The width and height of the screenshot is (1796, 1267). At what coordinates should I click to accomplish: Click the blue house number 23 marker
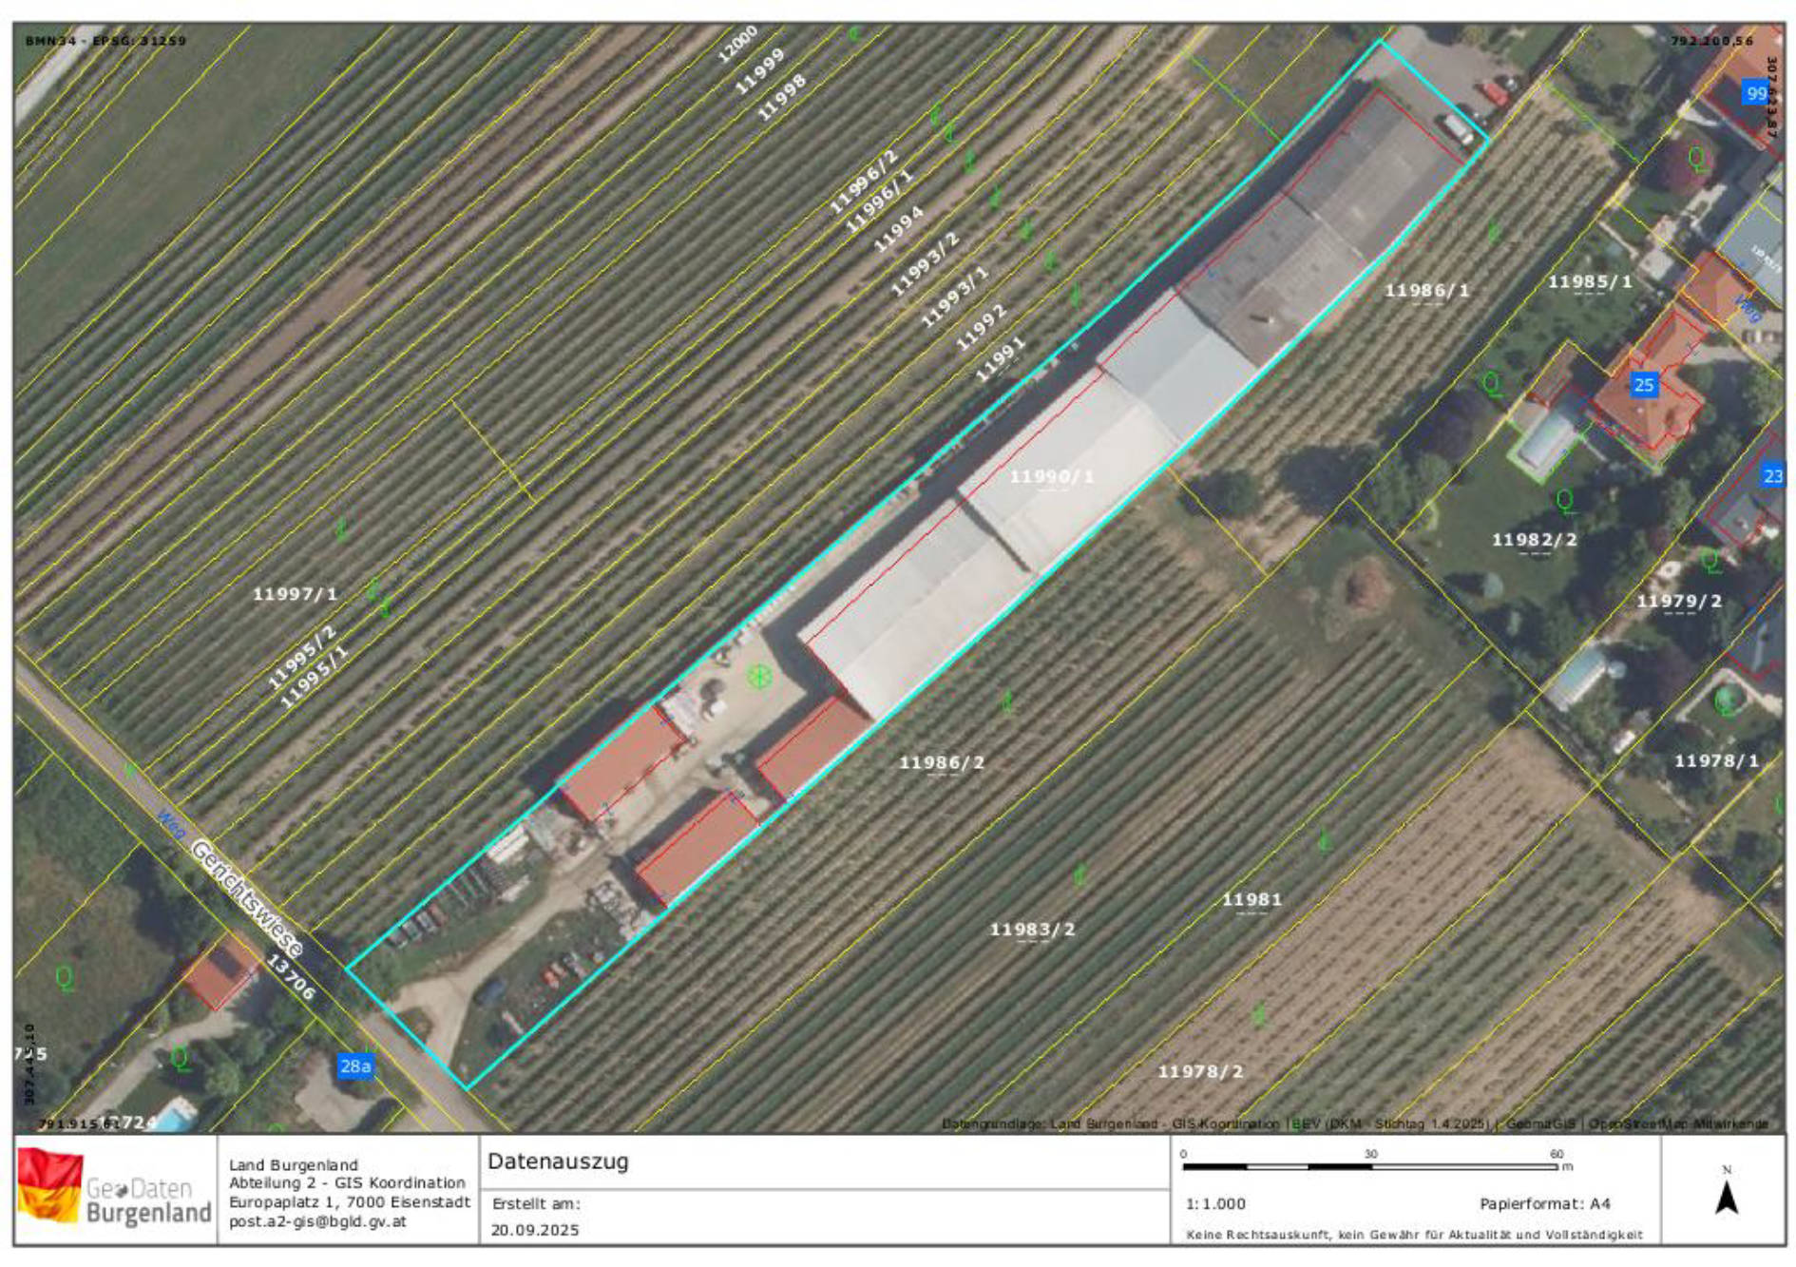pos(1773,475)
